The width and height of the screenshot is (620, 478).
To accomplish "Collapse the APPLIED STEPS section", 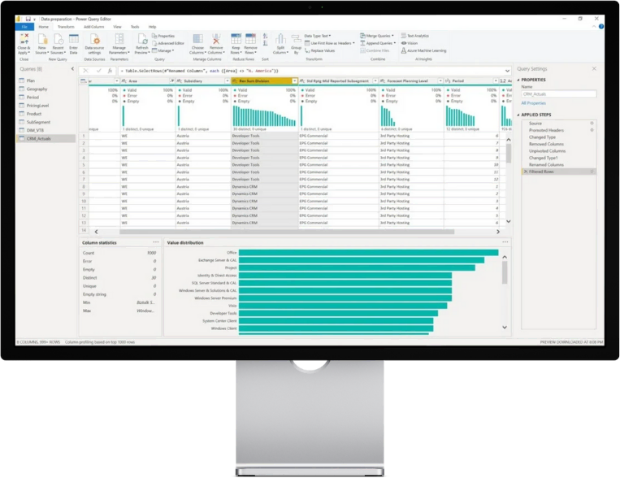I will click(518, 115).
